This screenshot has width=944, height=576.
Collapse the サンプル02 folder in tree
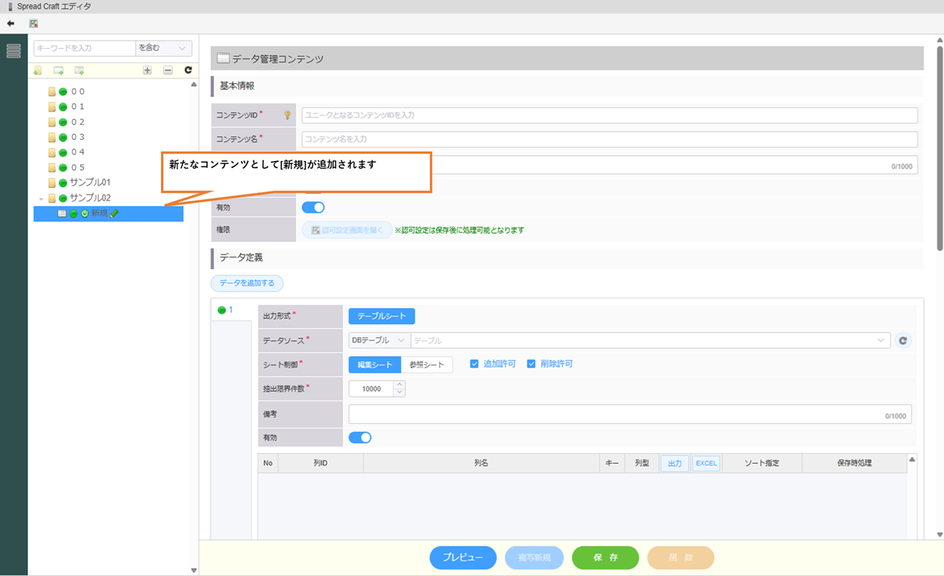tap(41, 198)
